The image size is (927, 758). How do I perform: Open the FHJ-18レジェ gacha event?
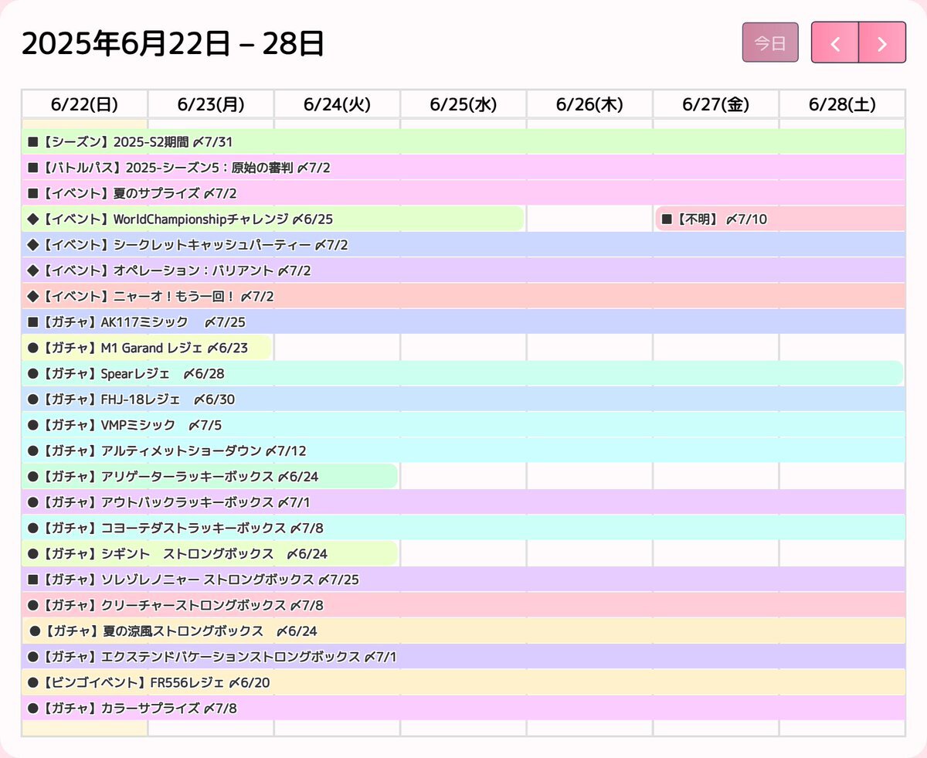(x=463, y=399)
